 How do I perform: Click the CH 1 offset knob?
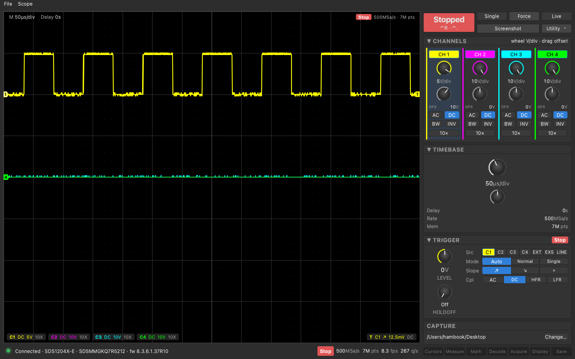pyautogui.click(x=444, y=94)
